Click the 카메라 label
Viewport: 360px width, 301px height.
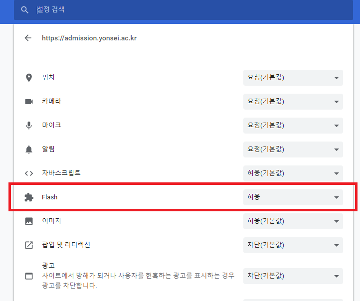click(51, 101)
